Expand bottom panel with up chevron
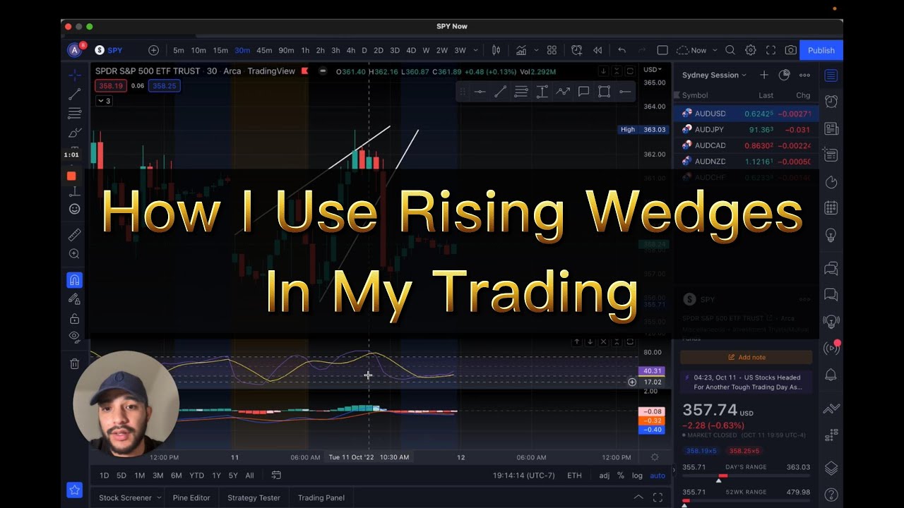The height and width of the screenshot is (508, 904). [638, 497]
